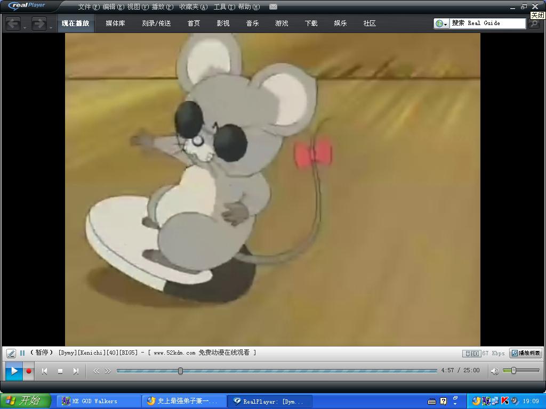The height and width of the screenshot is (409, 546).
Task: Open the language bar options arrow
Action: [455, 404]
